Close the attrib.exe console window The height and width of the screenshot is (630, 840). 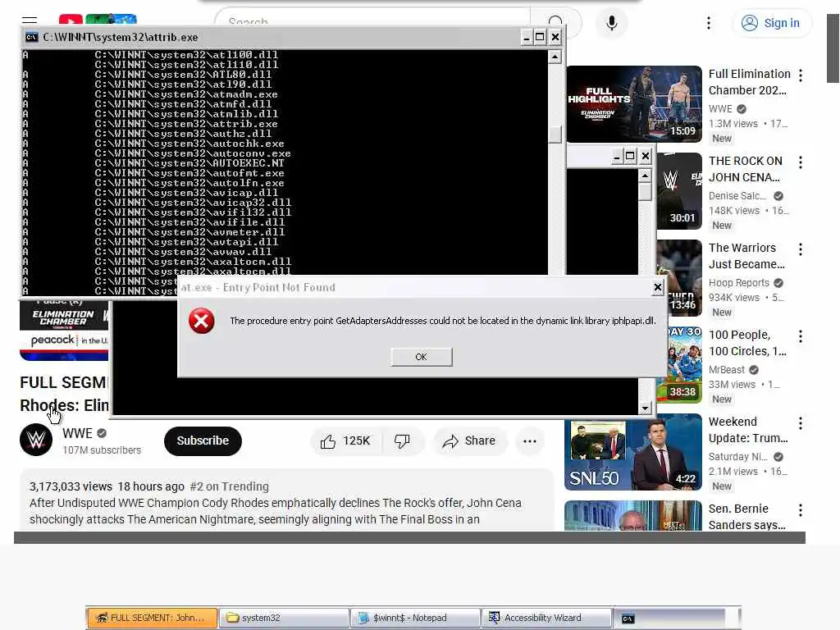pyautogui.click(x=555, y=37)
